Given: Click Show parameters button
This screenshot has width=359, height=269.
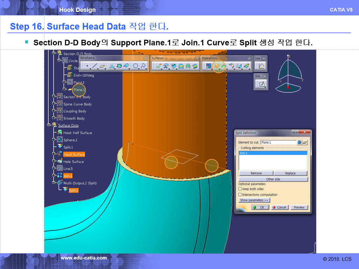Looking at the screenshot, I should click(254, 200).
